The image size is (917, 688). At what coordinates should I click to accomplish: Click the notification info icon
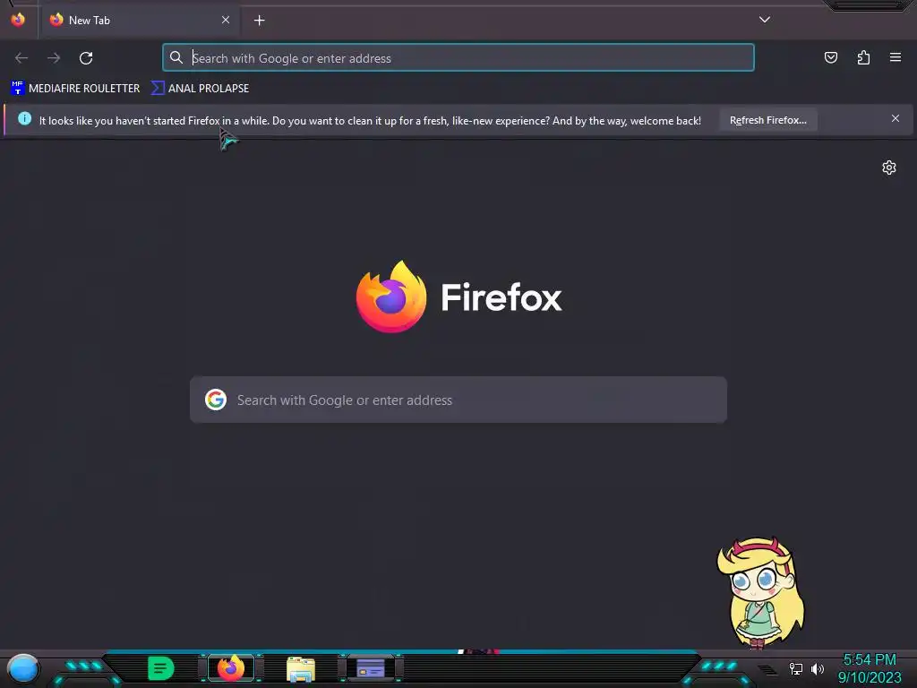pos(24,119)
